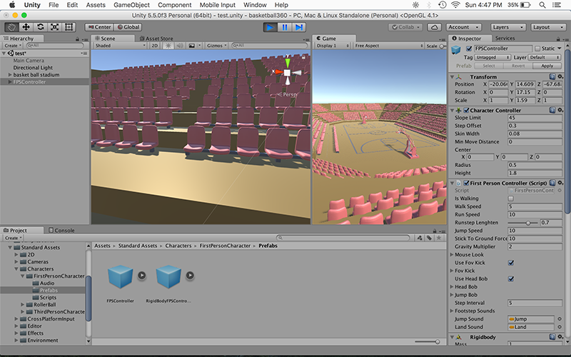Click the Play button
Image resolution: width=571 pixels, height=357 pixels.
(x=270, y=27)
